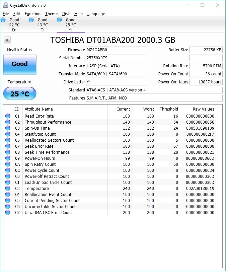226x272 pixels.
Task: Click status orb for Load/Unload Cycle Count
Action: (x=8, y=182)
